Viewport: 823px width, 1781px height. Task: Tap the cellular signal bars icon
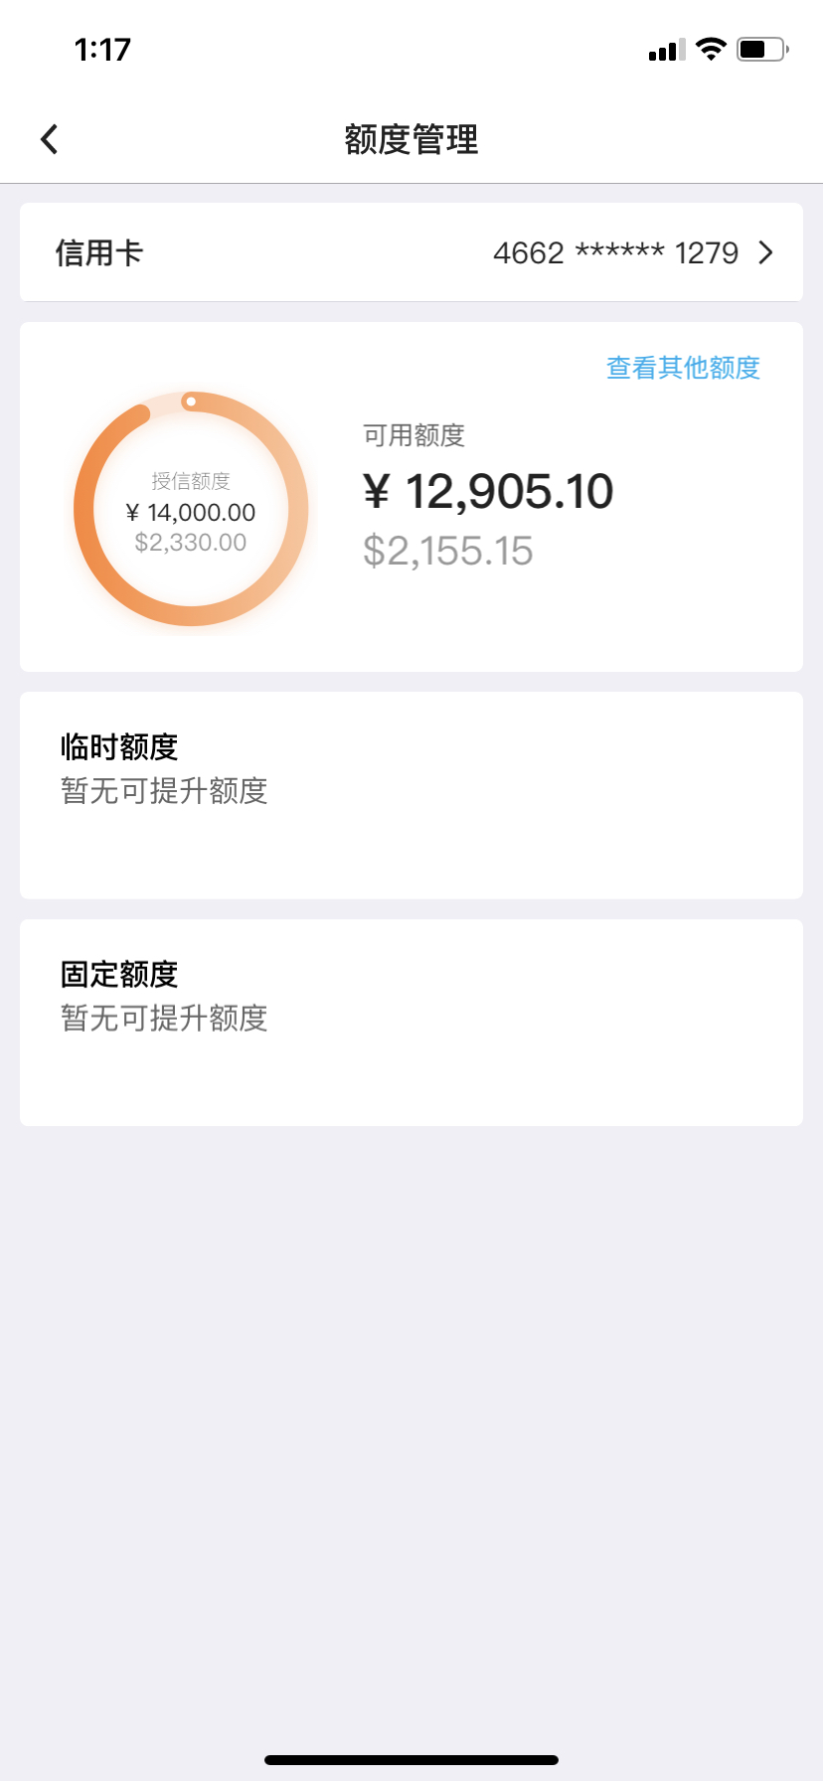click(667, 50)
